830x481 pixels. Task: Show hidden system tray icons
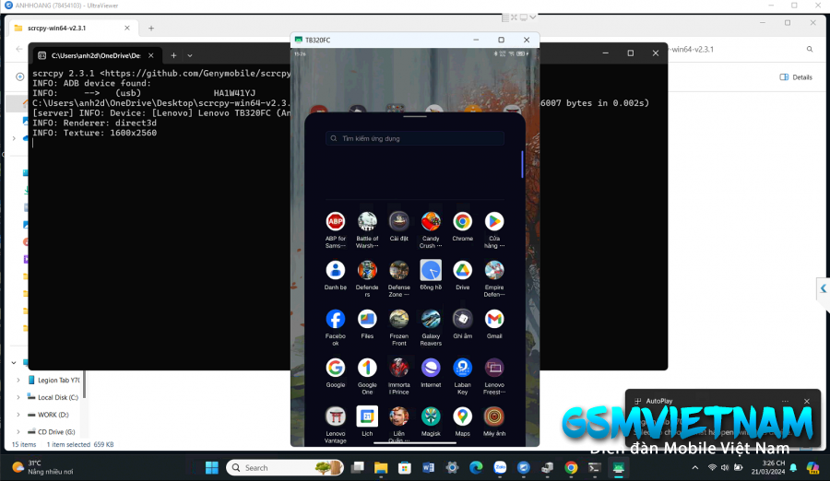tap(695, 468)
